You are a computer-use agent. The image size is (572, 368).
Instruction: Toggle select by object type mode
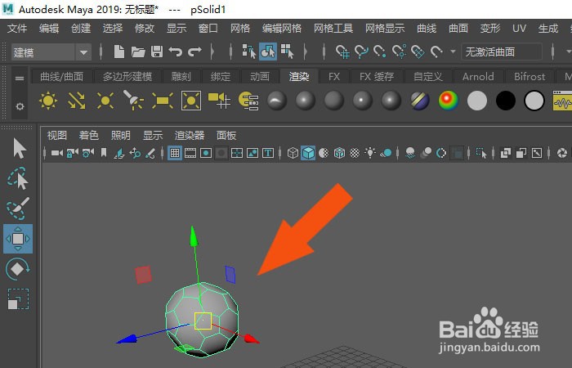point(268,52)
